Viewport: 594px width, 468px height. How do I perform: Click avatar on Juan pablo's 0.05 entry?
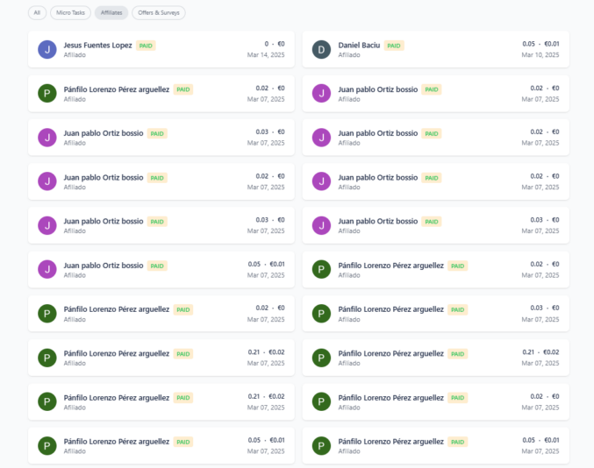pyautogui.click(x=47, y=270)
